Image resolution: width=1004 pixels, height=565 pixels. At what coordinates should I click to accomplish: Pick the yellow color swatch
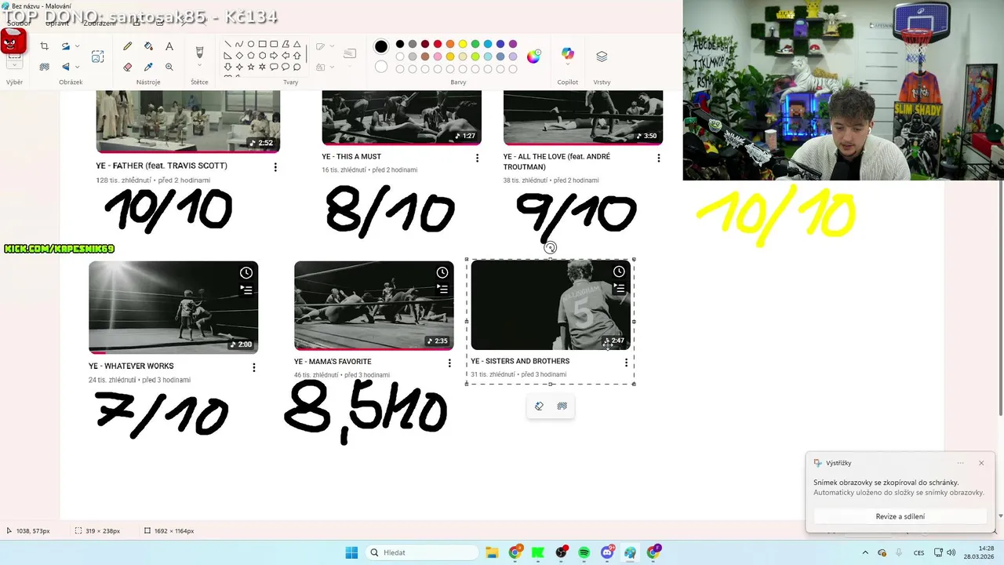[x=463, y=44]
